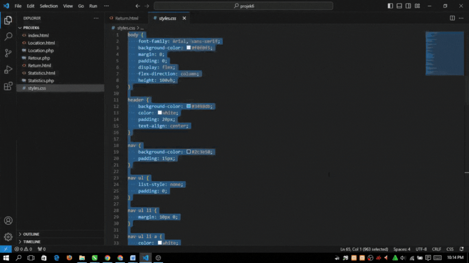Expand the TIMELINE section

click(31, 241)
